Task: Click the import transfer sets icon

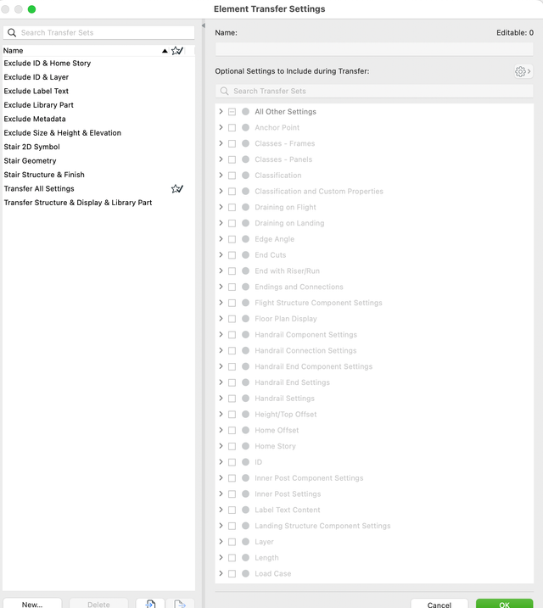Action: point(150,604)
